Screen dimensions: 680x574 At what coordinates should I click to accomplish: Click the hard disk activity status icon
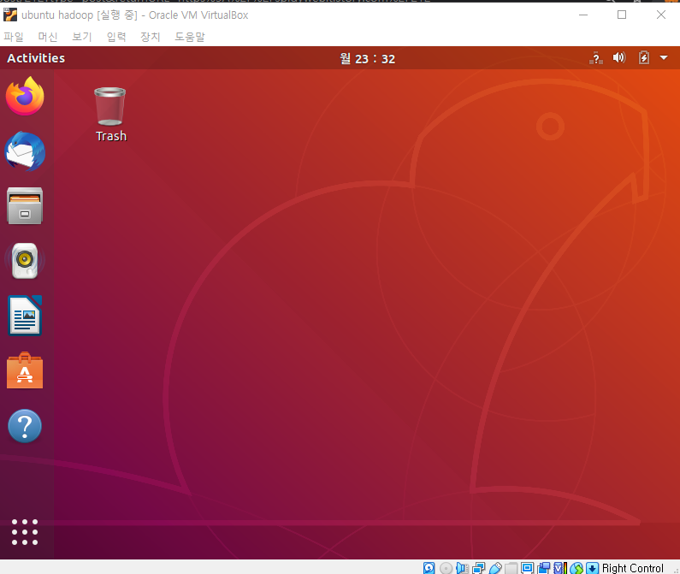pos(429,568)
